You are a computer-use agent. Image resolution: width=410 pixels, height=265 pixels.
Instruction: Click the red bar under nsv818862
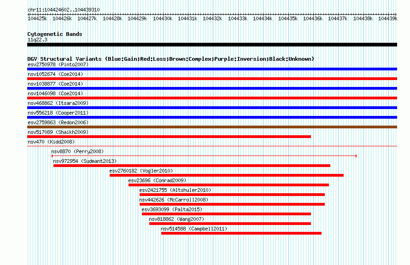click(x=230, y=224)
